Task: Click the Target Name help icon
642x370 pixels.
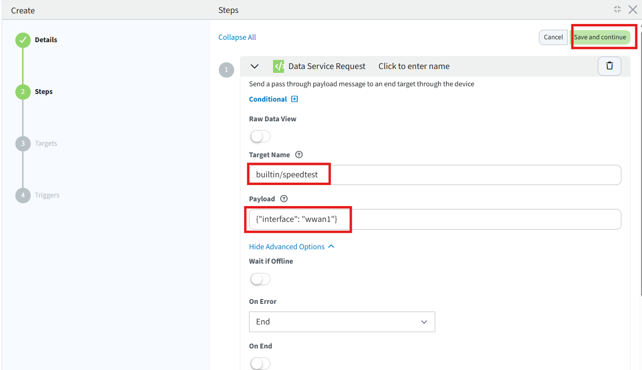Action: (x=299, y=155)
